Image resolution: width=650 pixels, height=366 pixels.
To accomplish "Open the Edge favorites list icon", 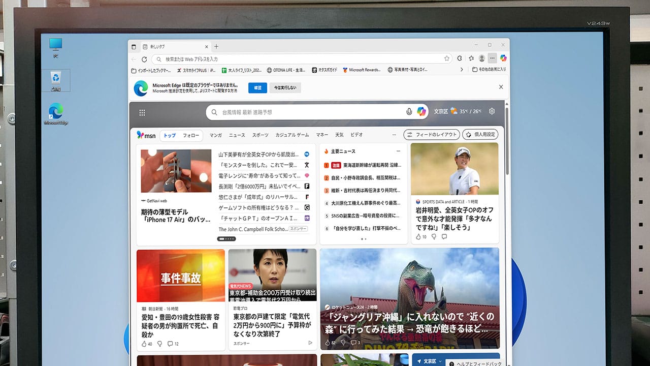I will [x=471, y=58].
